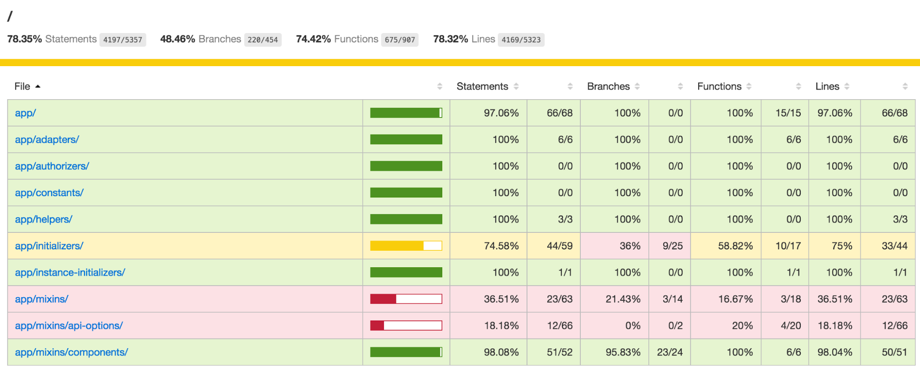The height and width of the screenshot is (366, 920).
Task: Open app/initializers/ coverage details
Action: coord(49,246)
